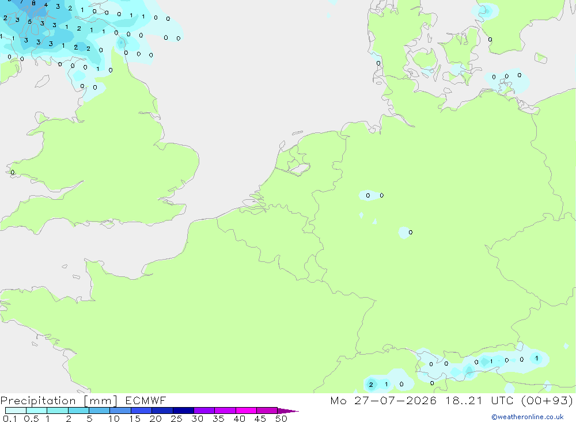Pick the 15–20 mm royal blue legend swatch
576x422 pixels.
click(142, 410)
